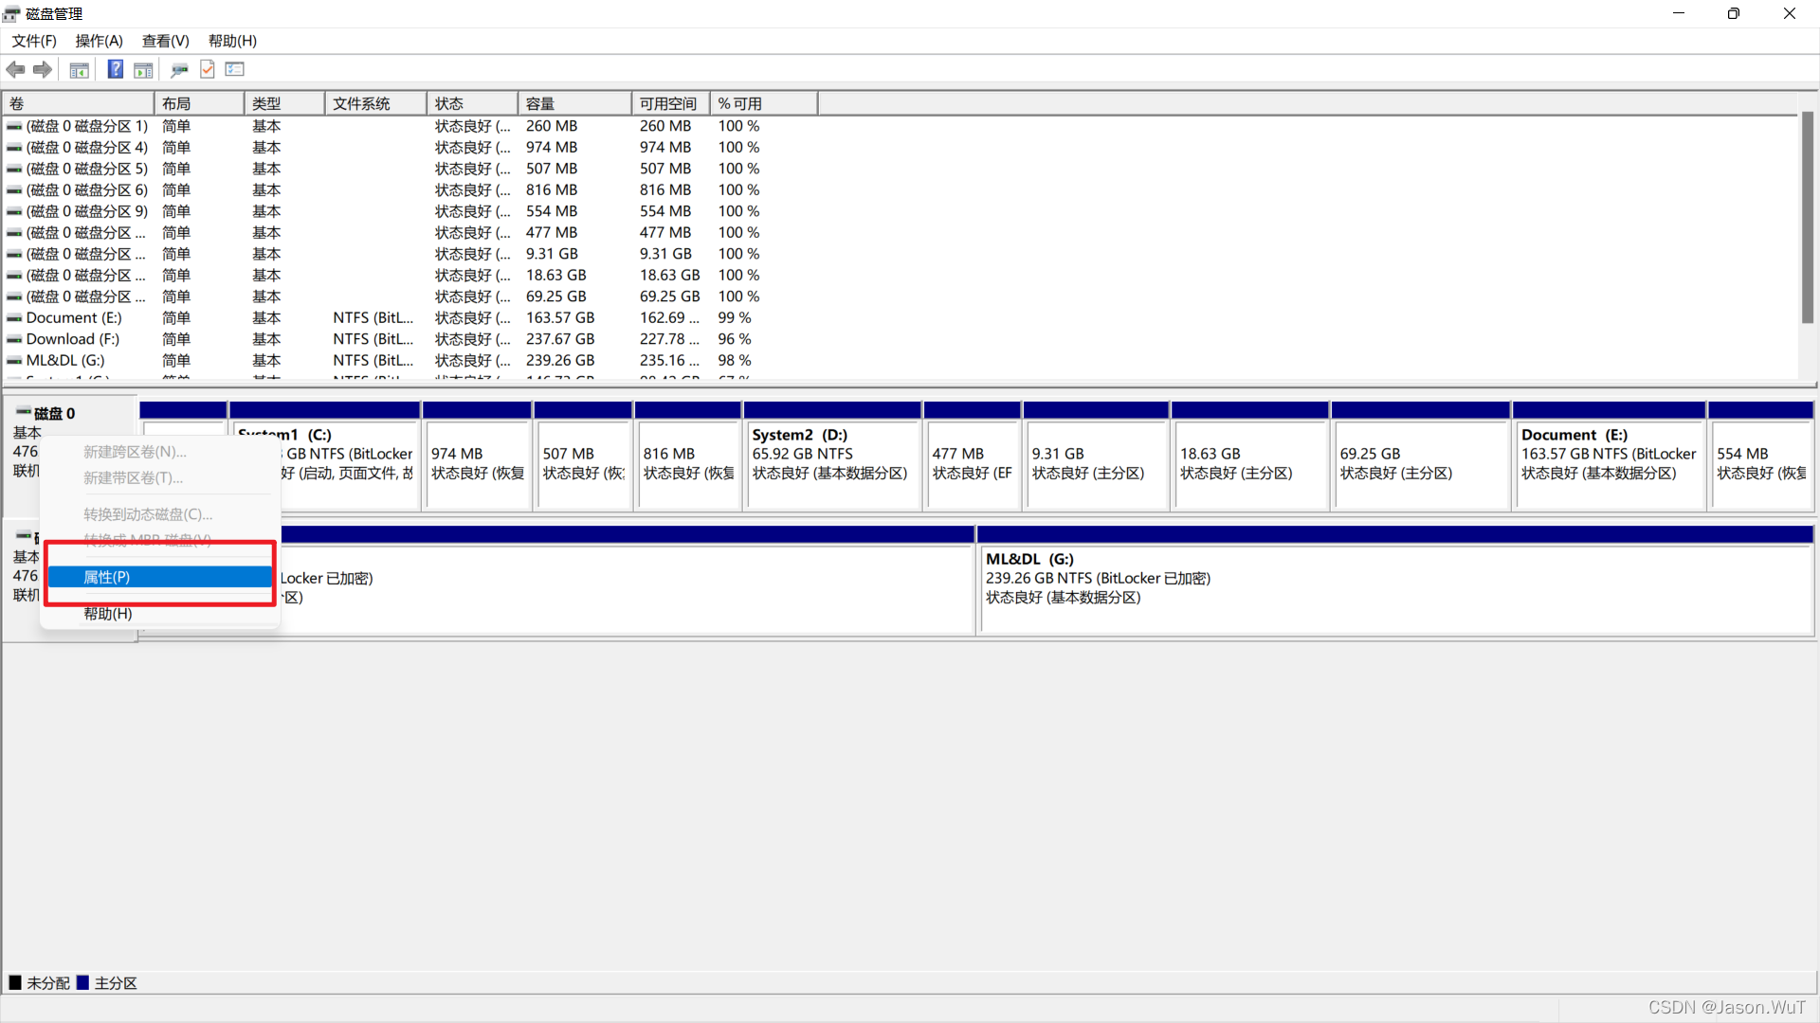
Task: Click the 260 MB capacity cell in first row
Action: point(552,126)
